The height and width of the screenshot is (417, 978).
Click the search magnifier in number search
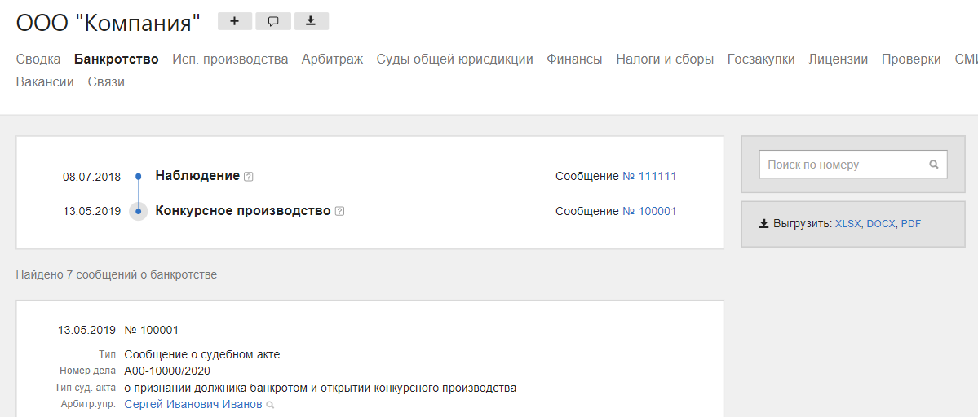tap(934, 165)
